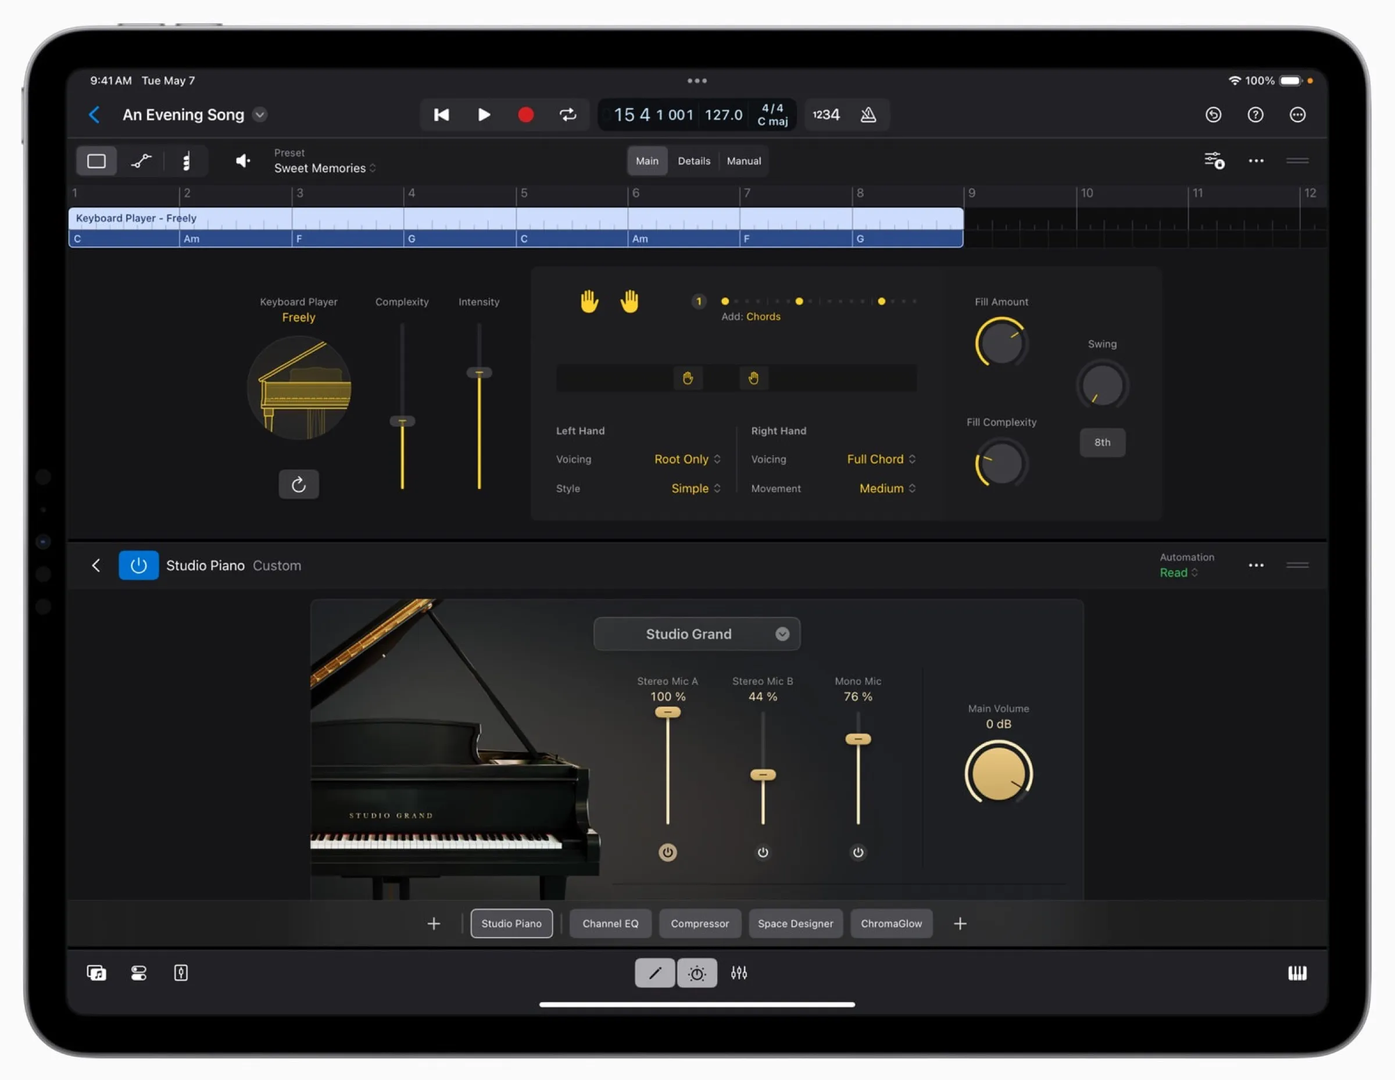Switch to the Details tab
1395x1080 pixels.
click(693, 161)
